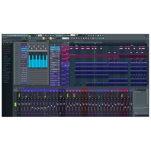Click the highlighted Mixer view icon
The width and height of the screenshot is (151, 151).
click(x=51, y=38)
